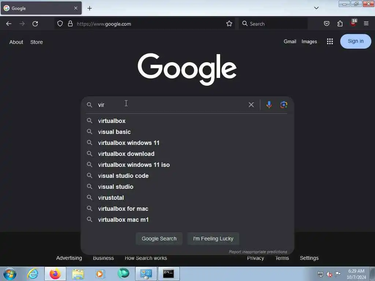Open the control panel taskbar window
The height and width of the screenshot is (281, 375).
tap(146, 274)
